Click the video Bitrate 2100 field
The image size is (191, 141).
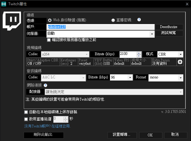(128, 54)
